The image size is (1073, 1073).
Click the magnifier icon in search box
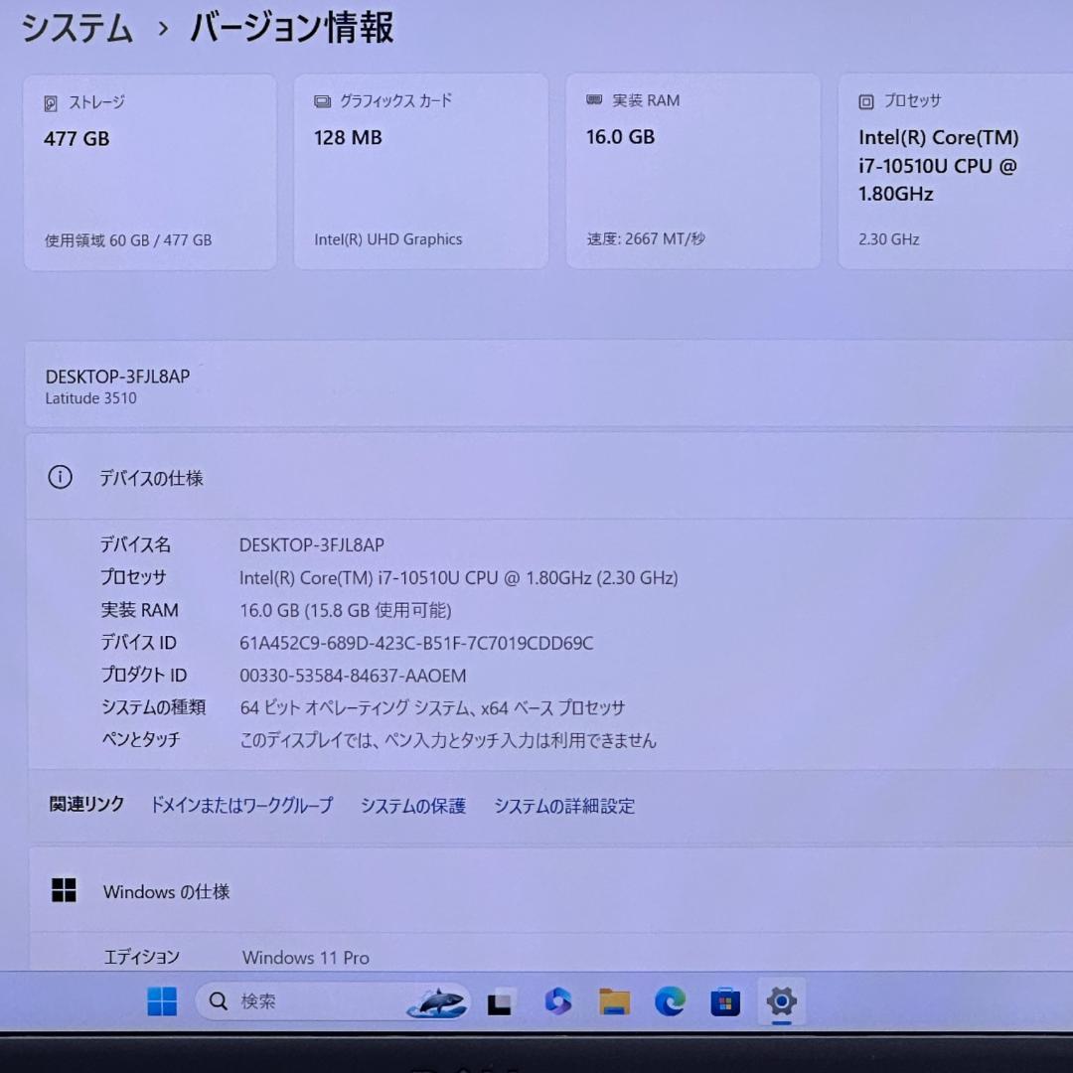click(219, 1001)
